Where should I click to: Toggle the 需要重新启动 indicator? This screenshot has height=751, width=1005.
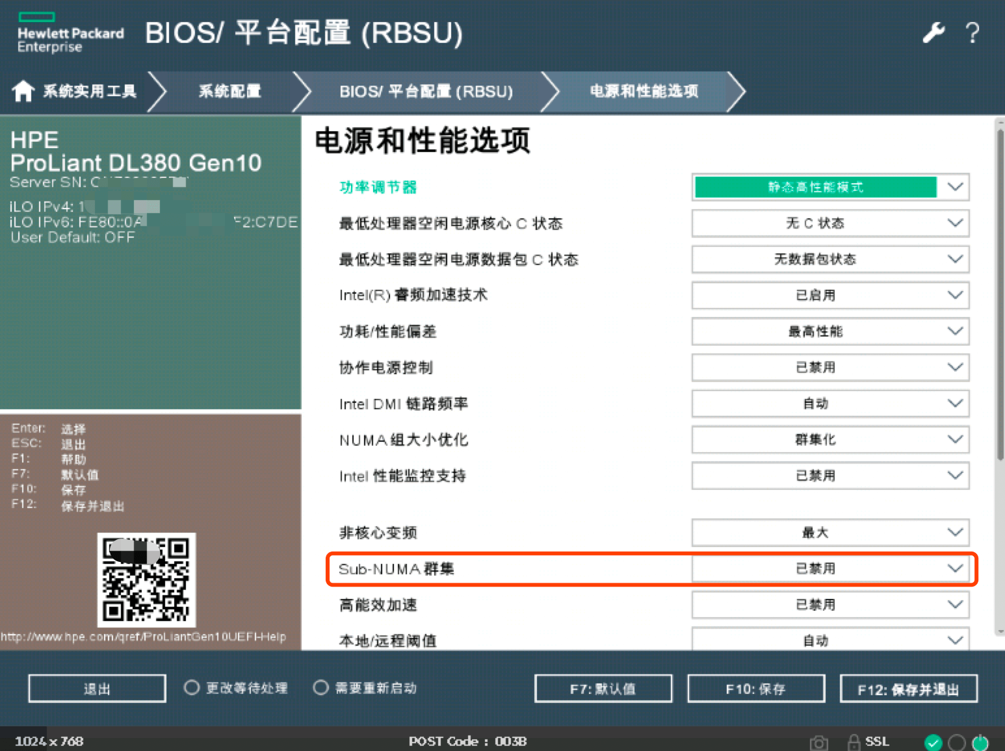[x=321, y=687]
